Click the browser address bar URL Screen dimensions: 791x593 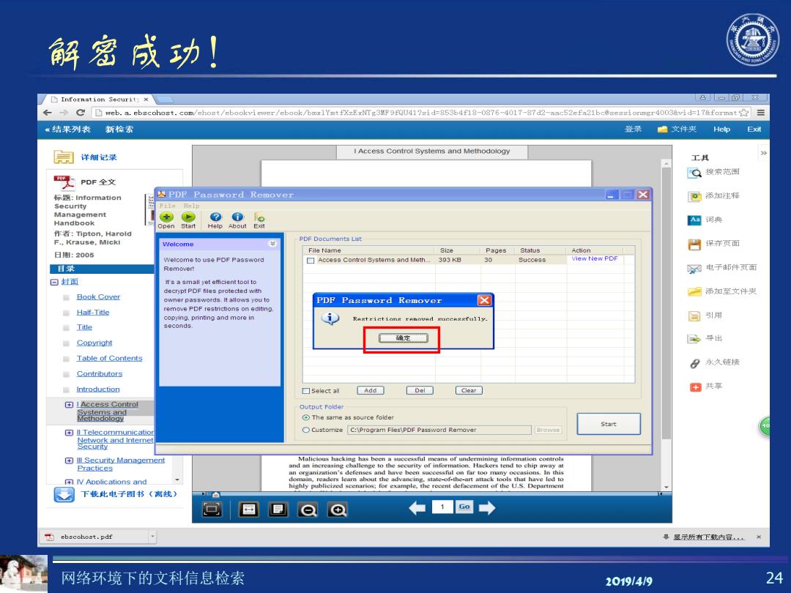click(421, 113)
